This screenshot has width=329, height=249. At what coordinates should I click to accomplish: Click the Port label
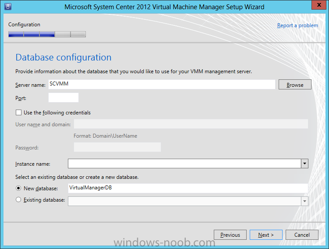pyautogui.click(x=21, y=98)
